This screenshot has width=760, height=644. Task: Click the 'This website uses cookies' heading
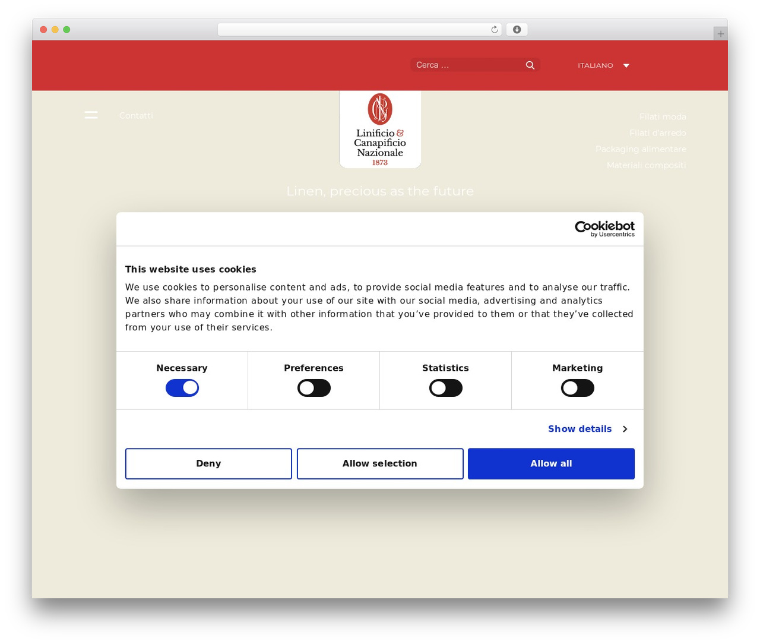[191, 269]
